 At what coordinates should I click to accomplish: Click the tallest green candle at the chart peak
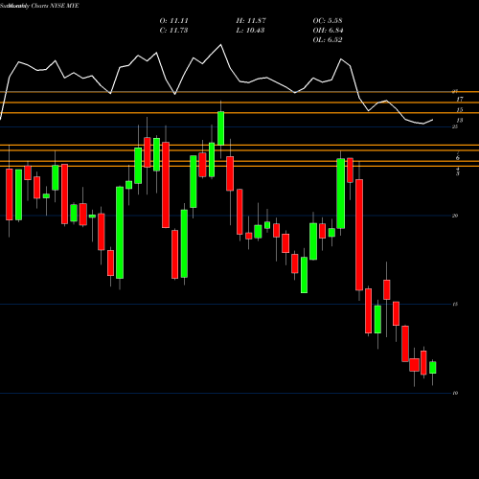220,128
